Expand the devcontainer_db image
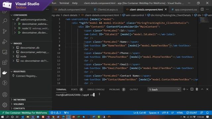212x119 pixels. coord(13,48)
